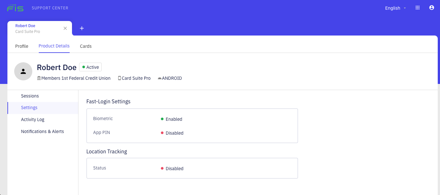440x195 pixels.
Task: Expand the English language dropdown
Action: click(395, 8)
